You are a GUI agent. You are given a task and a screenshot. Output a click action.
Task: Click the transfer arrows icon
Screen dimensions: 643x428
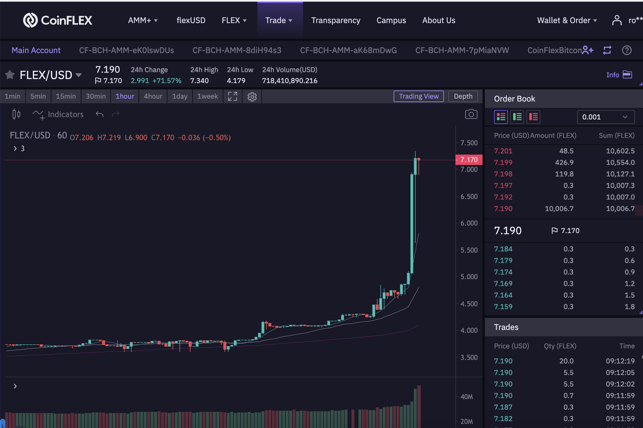click(x=607, y=50)
